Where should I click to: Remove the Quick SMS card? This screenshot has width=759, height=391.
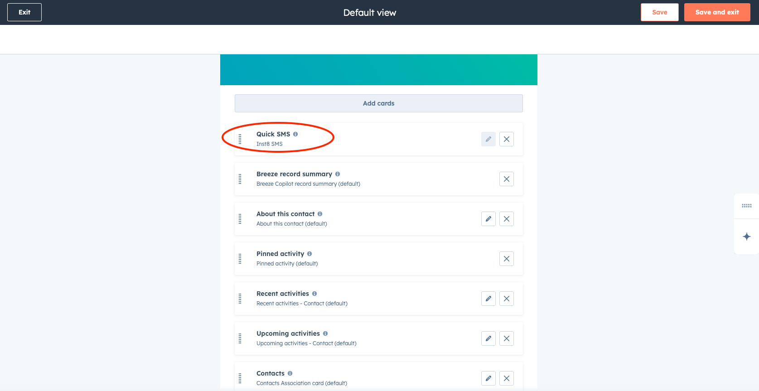coord(506,139)
